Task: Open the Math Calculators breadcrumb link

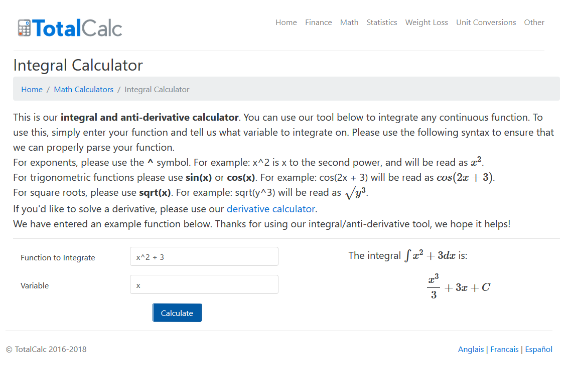Action: pos(83,89)
